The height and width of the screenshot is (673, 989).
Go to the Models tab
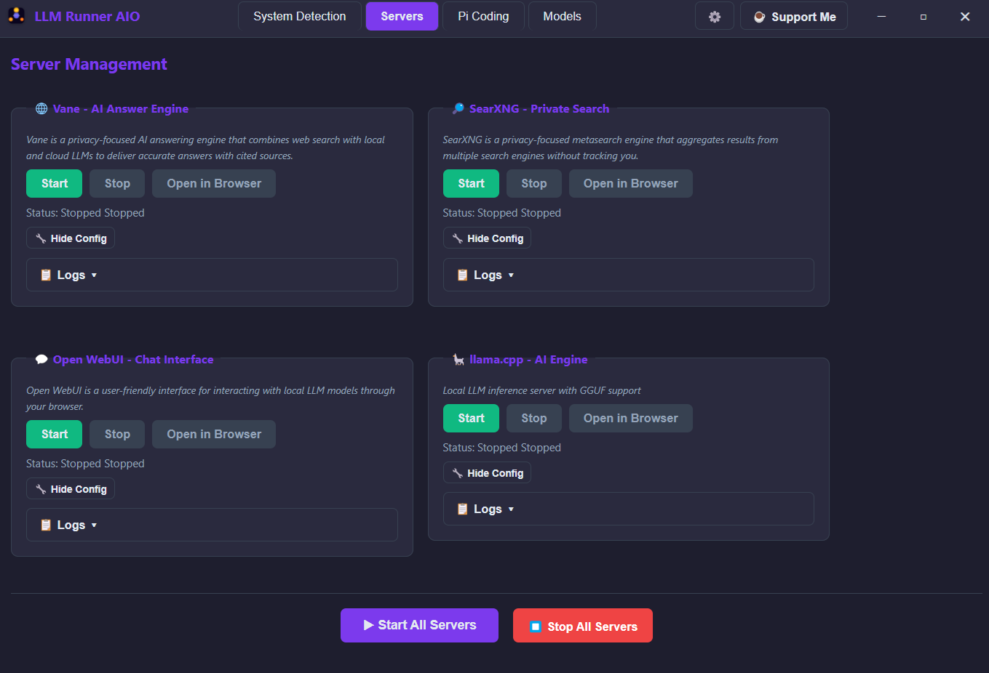click(x=563, y=16)
